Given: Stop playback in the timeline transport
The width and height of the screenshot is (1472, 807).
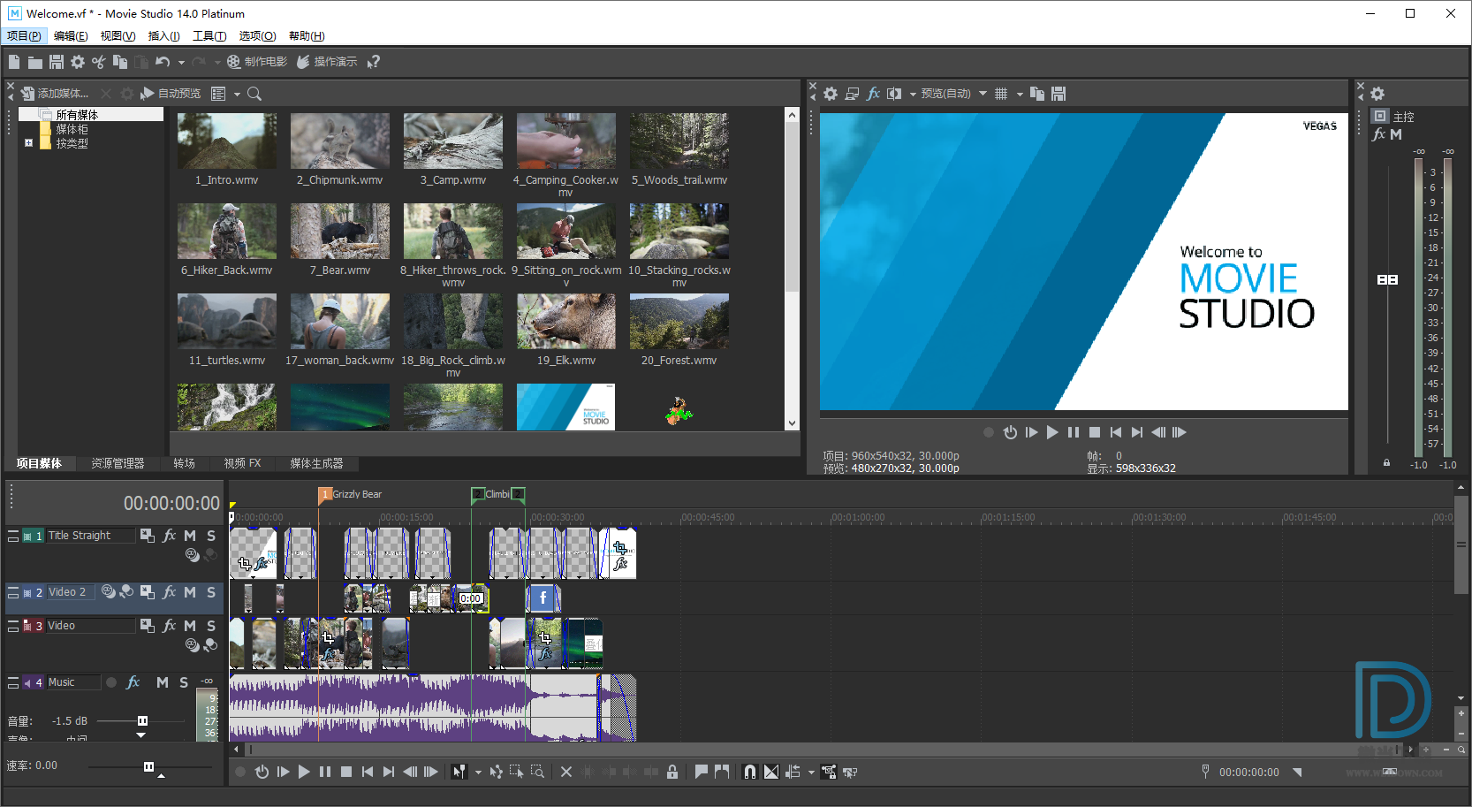Looking at the screenshot, I should [x=346, y=772].
